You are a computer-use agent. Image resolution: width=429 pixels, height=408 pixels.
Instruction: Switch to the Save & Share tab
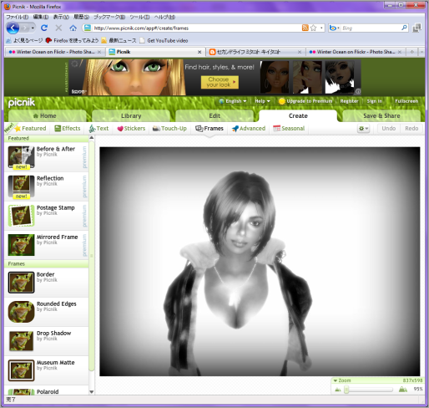pos(381,115)
